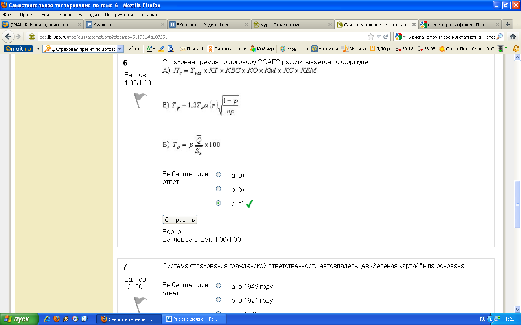
Task: Click the browser search input field
Action: coord(451,37)
